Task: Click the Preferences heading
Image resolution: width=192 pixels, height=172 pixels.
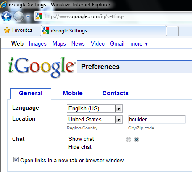Action: click(x=100, y=67)
